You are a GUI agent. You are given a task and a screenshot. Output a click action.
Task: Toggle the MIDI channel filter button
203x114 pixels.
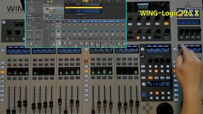(118, 21)
